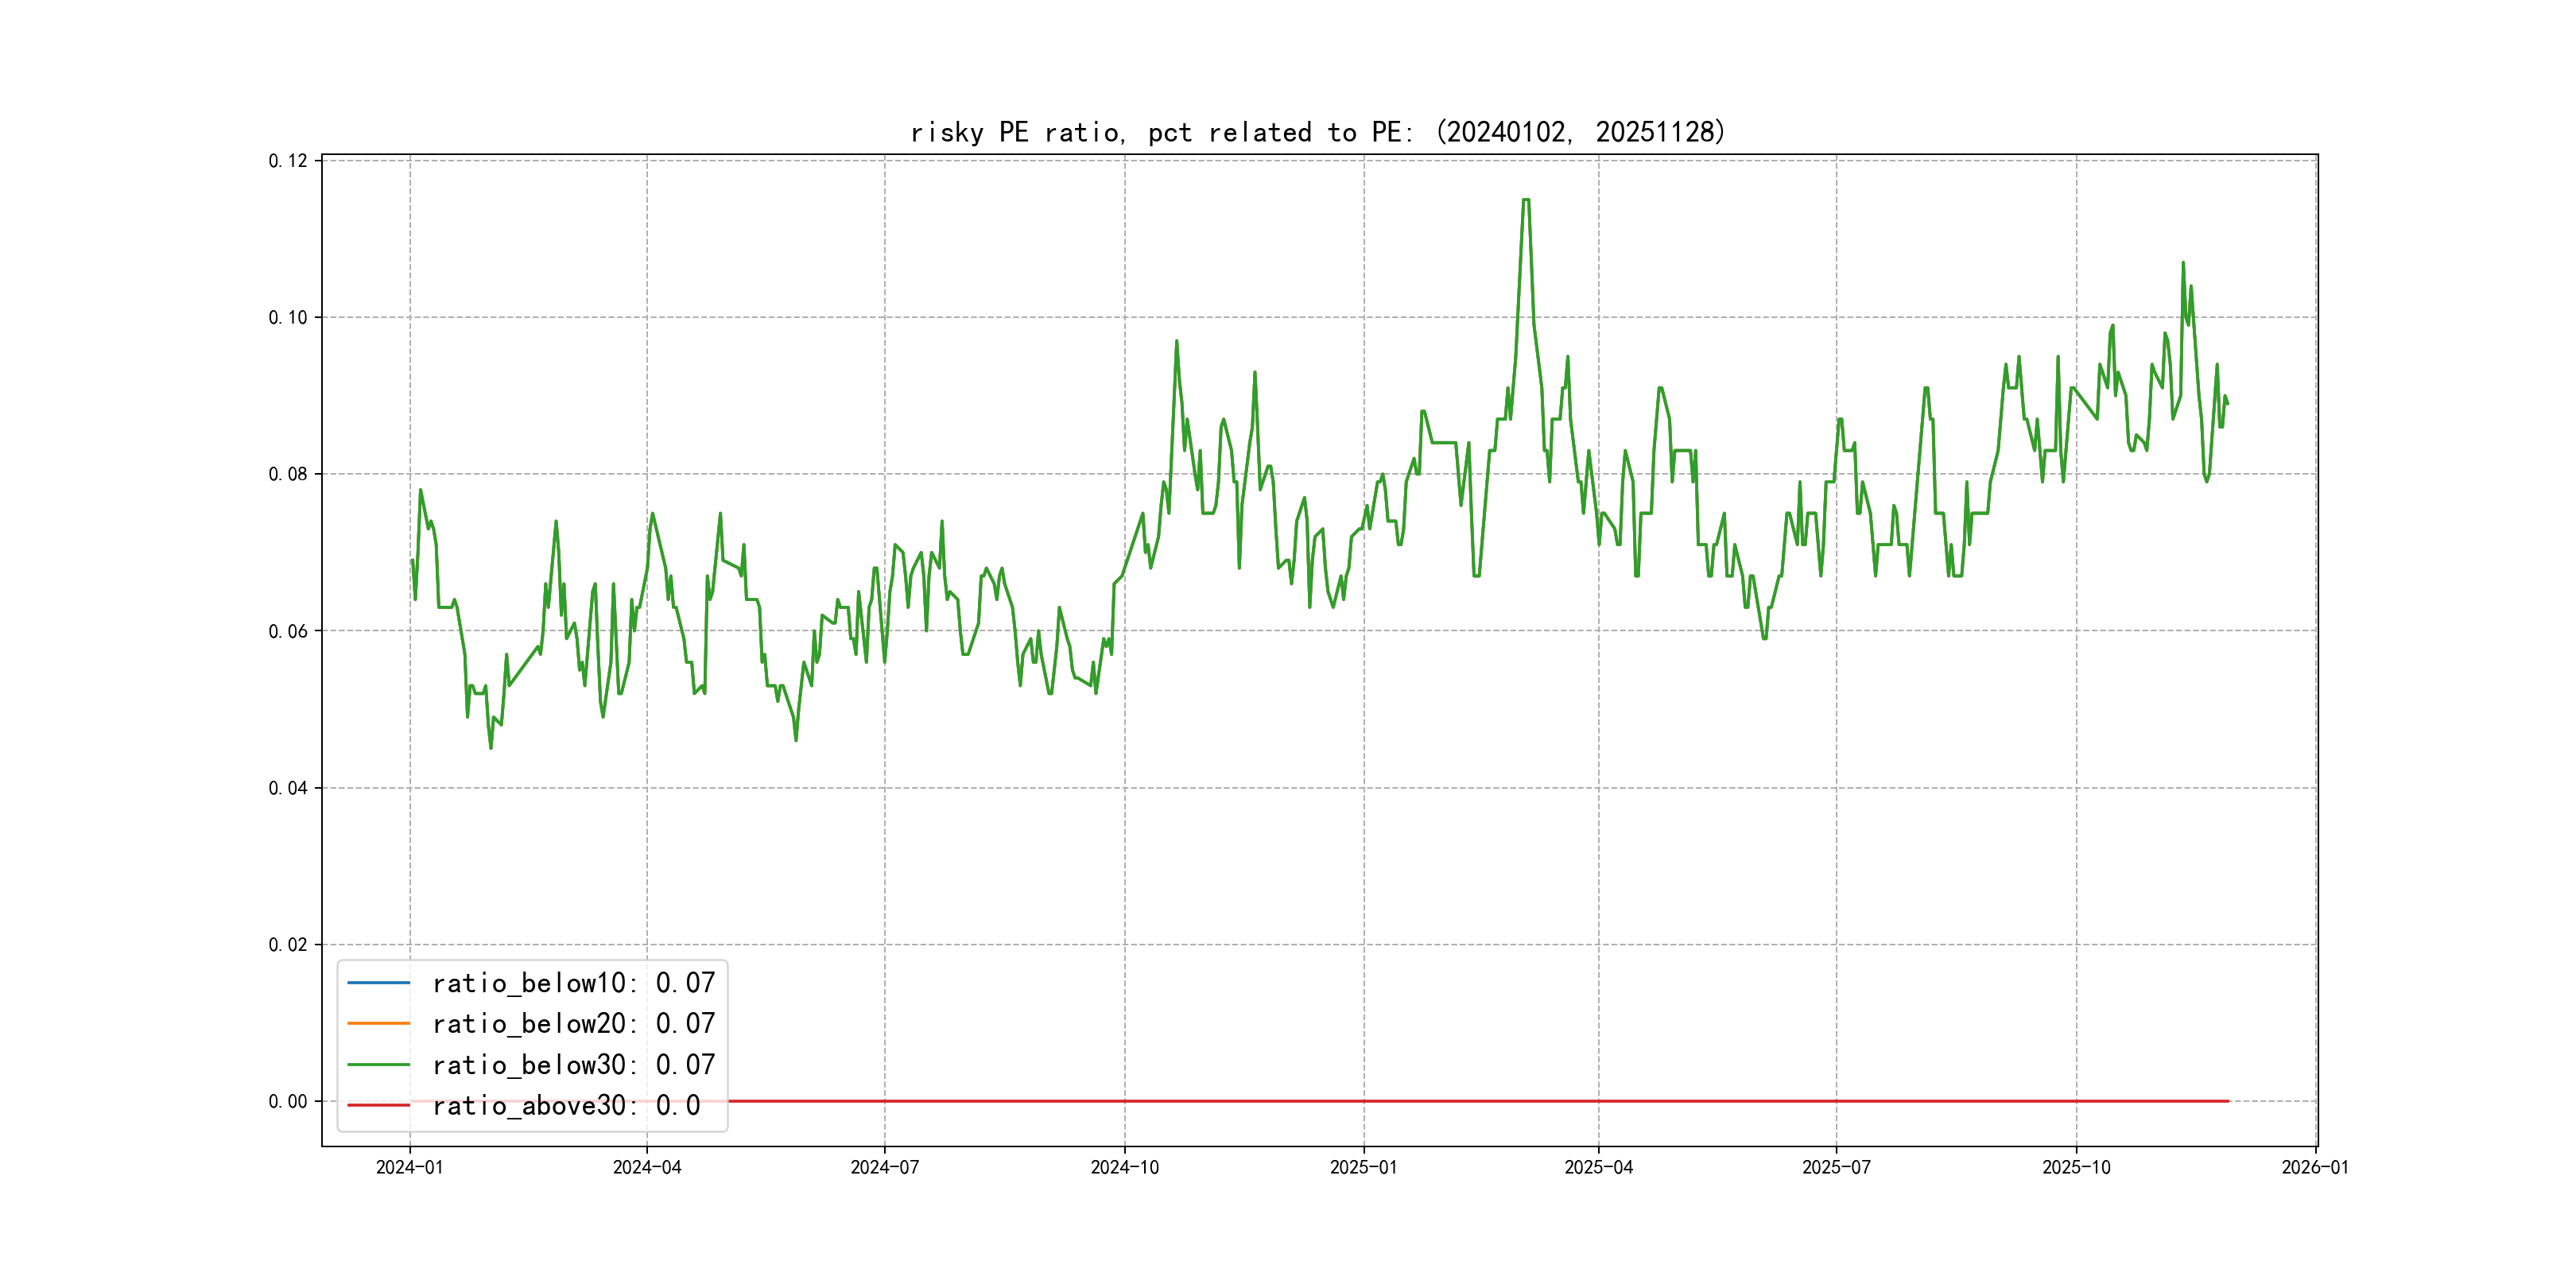2576x1288 pixels.
Task: Click the 2025-01 x-axis tick label
Action: (1363, 1167)
